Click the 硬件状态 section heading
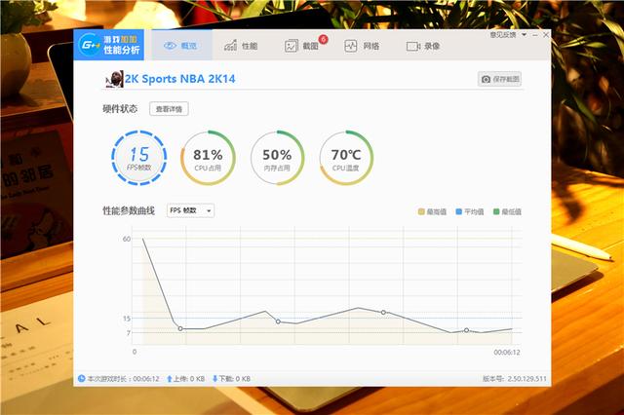 point(120,108)
